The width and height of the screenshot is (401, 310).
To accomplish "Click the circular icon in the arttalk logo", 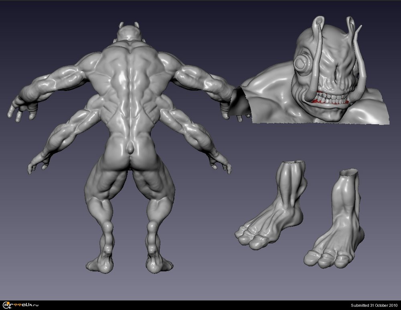I will 6,305.
